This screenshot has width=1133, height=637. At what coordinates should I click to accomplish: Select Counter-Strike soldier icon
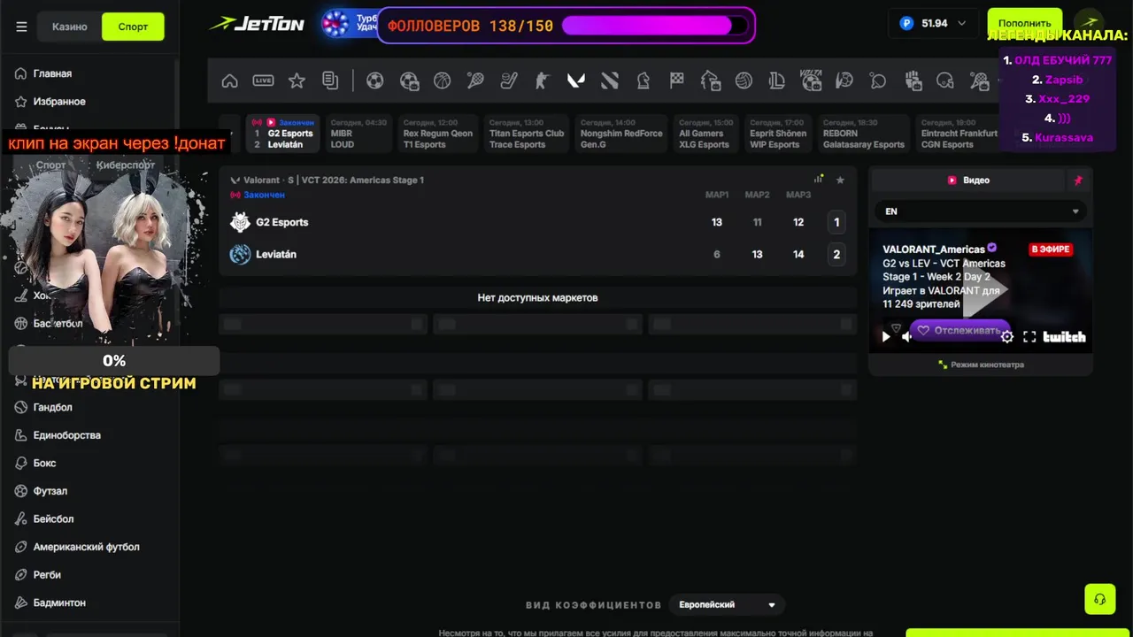[x=543, y=81]
